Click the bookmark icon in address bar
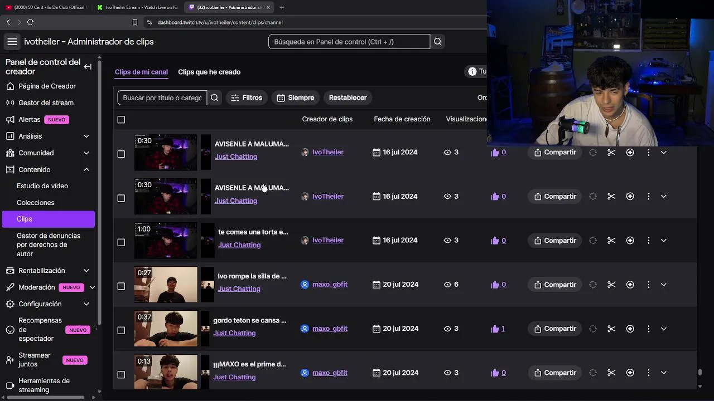This screenshot has height=401, width=714. tap(134, 22)
